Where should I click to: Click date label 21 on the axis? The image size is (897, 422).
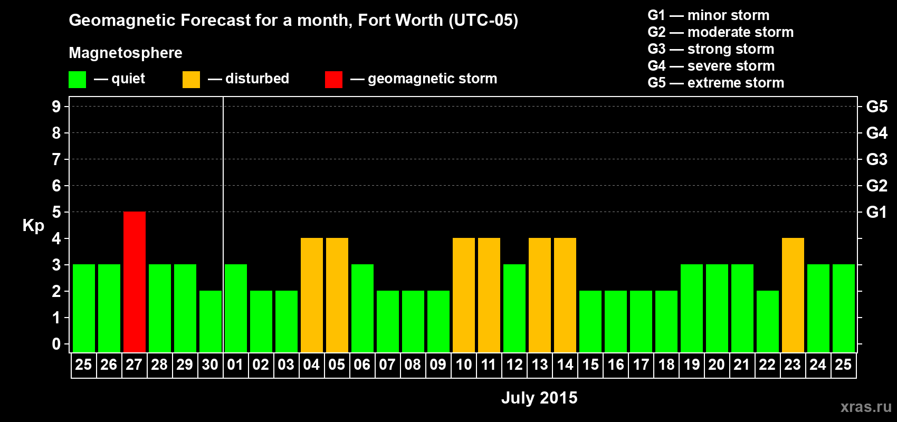coord(742,365)
